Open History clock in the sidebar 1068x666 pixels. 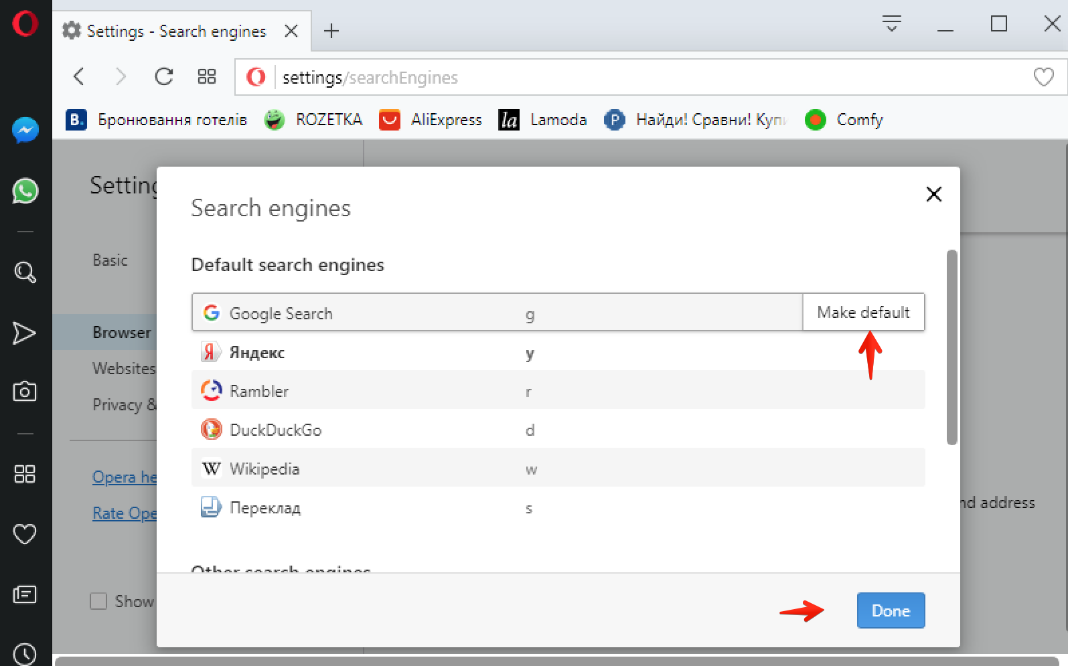25,654
